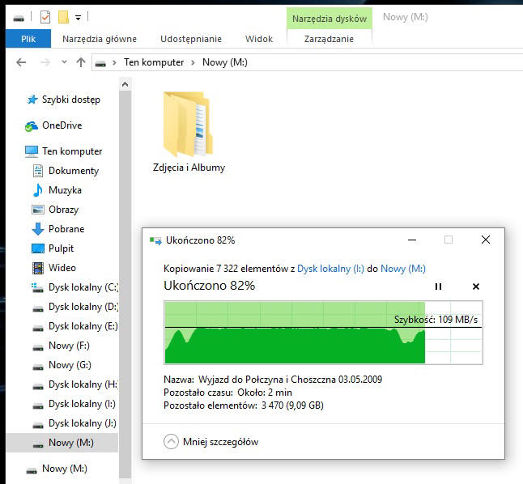
Task: Select Dysk lokalny (E:) in the sidebar
Action: point(83,326)
